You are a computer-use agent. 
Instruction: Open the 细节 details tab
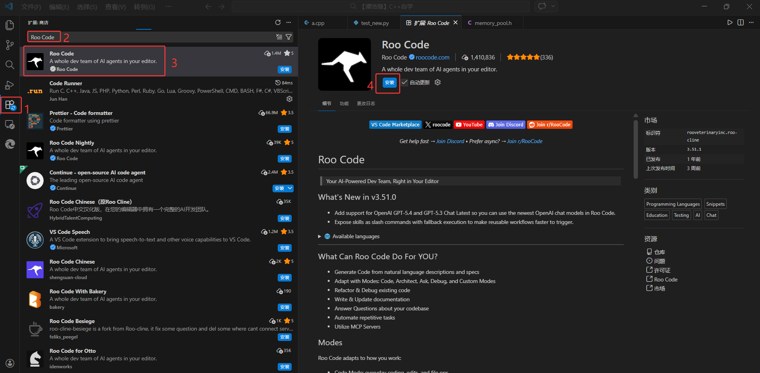tap(327, 103)
